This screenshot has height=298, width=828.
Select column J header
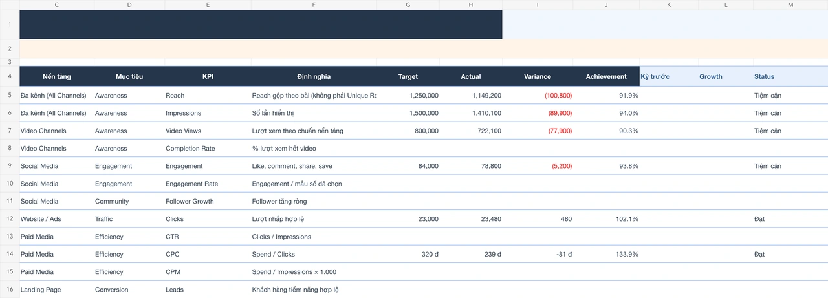coord(606,5)
